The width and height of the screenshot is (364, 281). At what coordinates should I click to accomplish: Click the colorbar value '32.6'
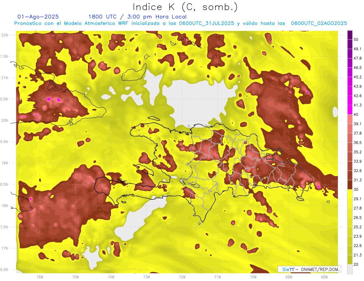tap(357, 171)
